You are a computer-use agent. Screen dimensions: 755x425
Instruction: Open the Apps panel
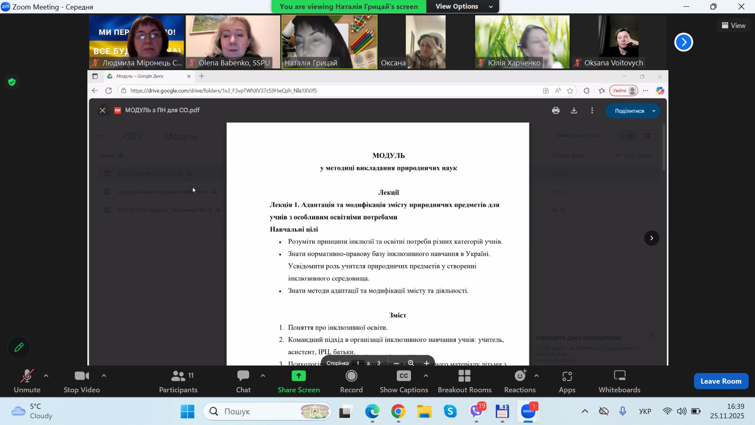point(567,381)
